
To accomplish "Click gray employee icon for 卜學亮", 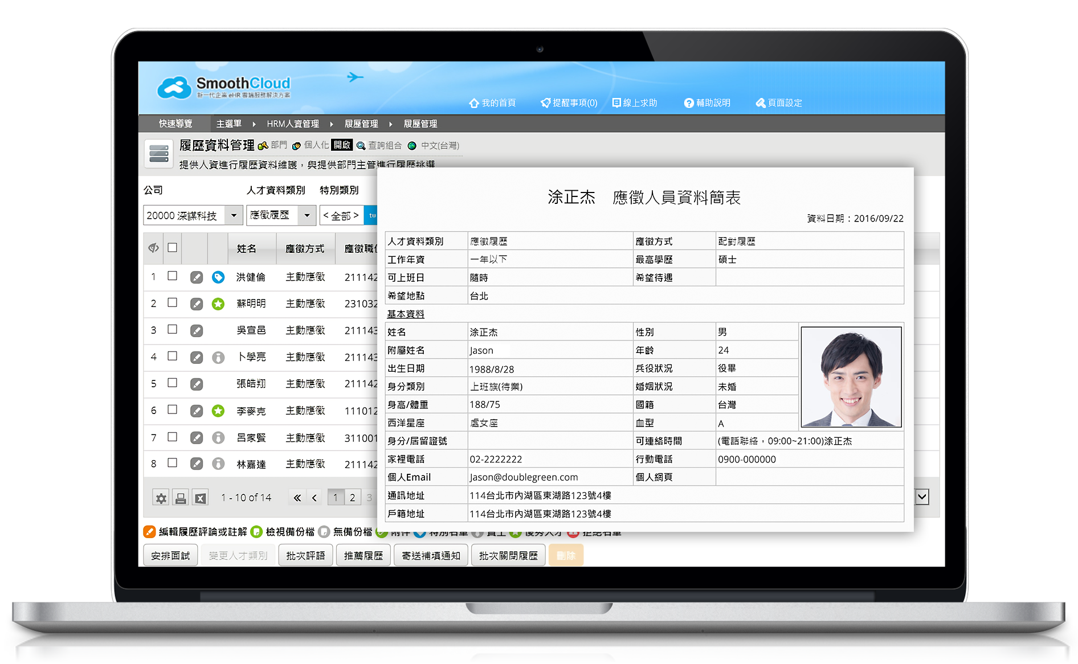I will pyautogui.click(x=218, y=358).
